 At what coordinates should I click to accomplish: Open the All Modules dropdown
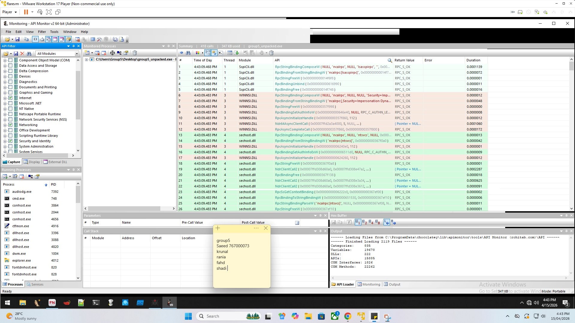click(77, 54)
